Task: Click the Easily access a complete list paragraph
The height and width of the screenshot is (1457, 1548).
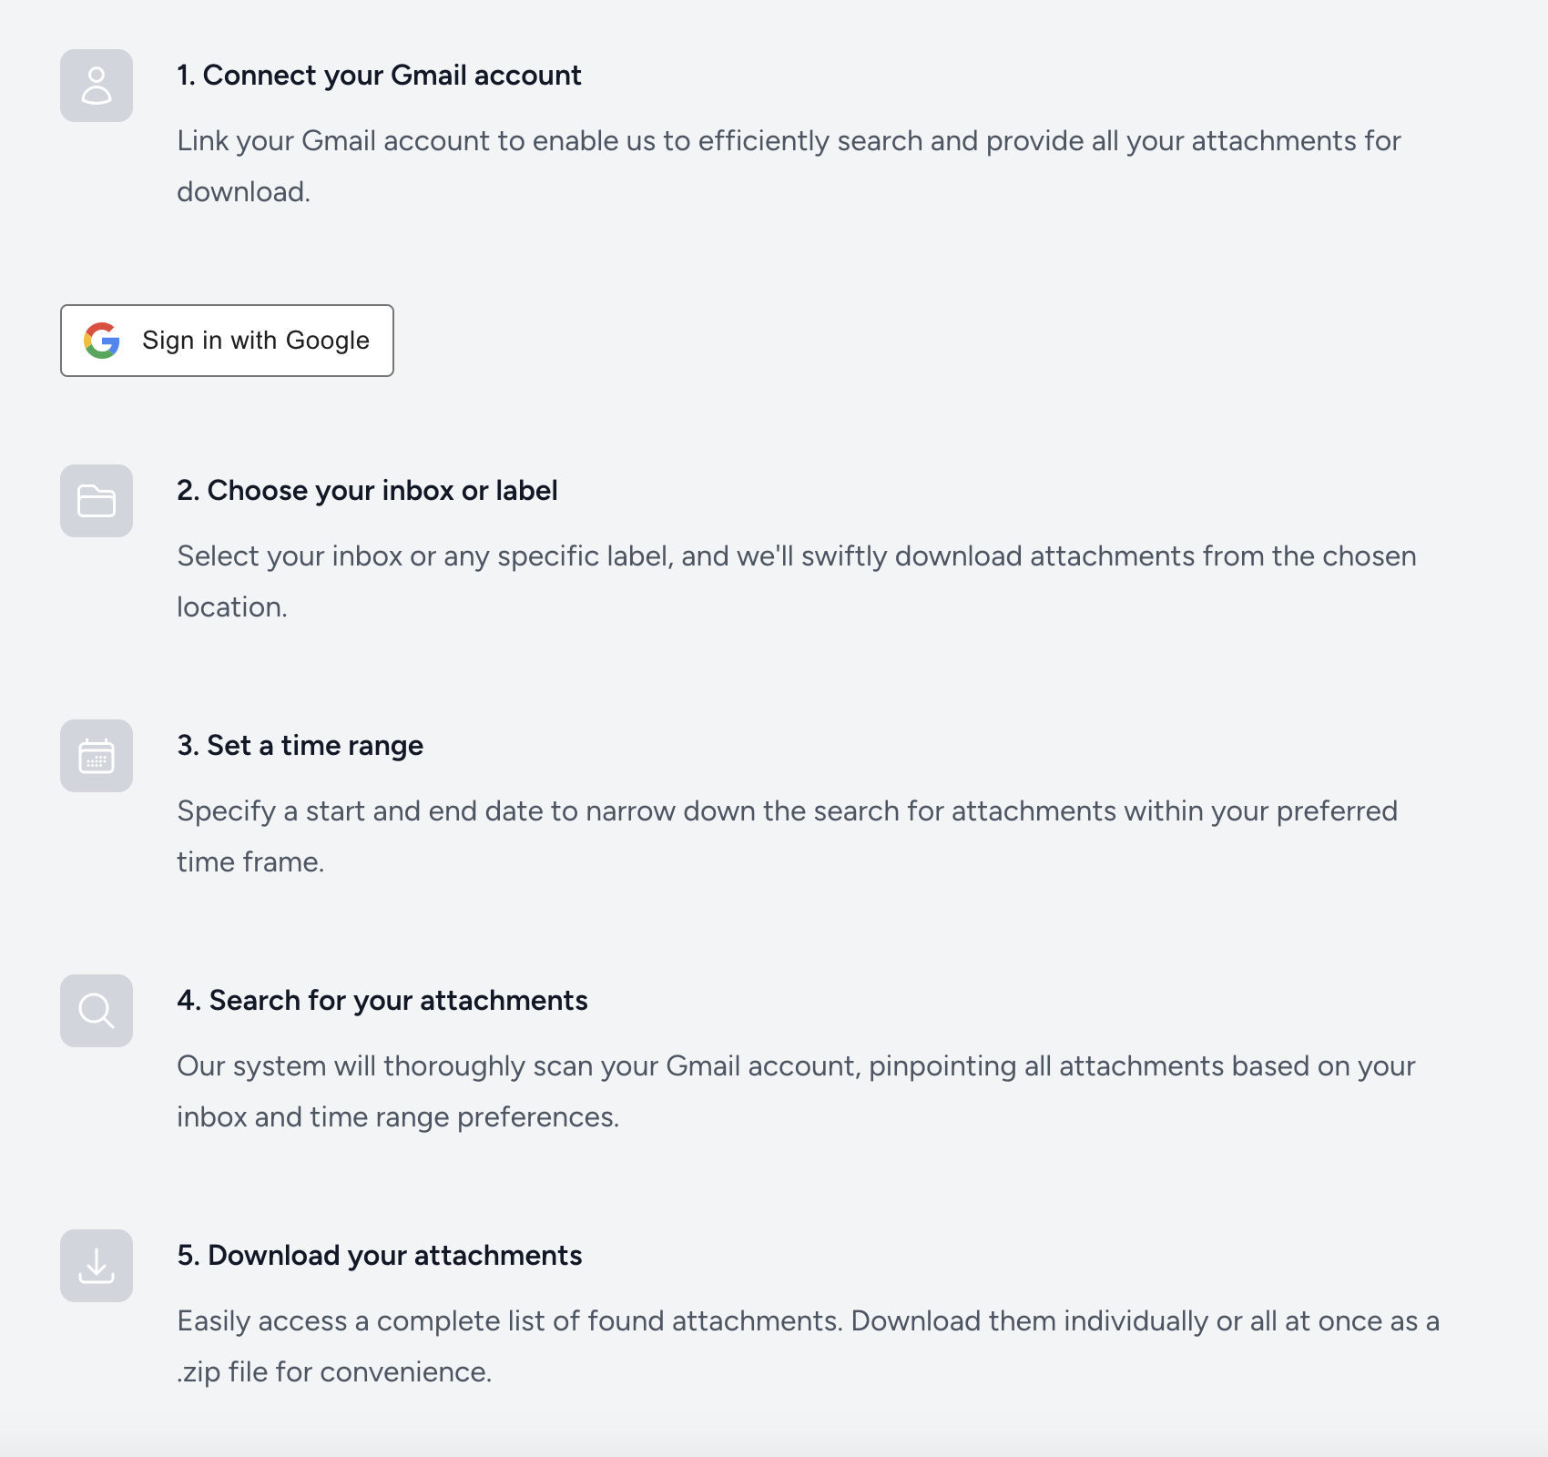Action: tap(809, 1347)
